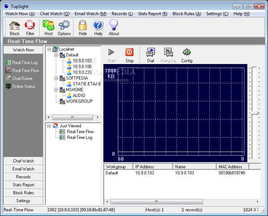Image resolution: width=268 pixels, height=216 pixels.
Task: Select host 10.9.0.106 in the tree
Action: [82, 67]
